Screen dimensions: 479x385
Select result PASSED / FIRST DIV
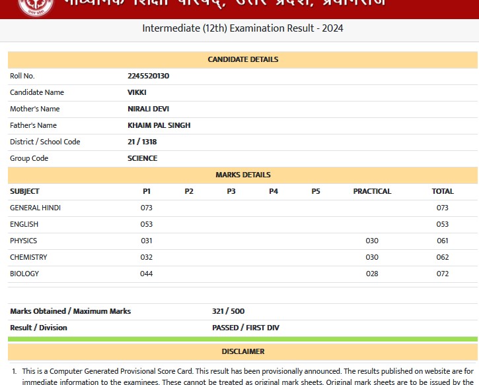246,328
